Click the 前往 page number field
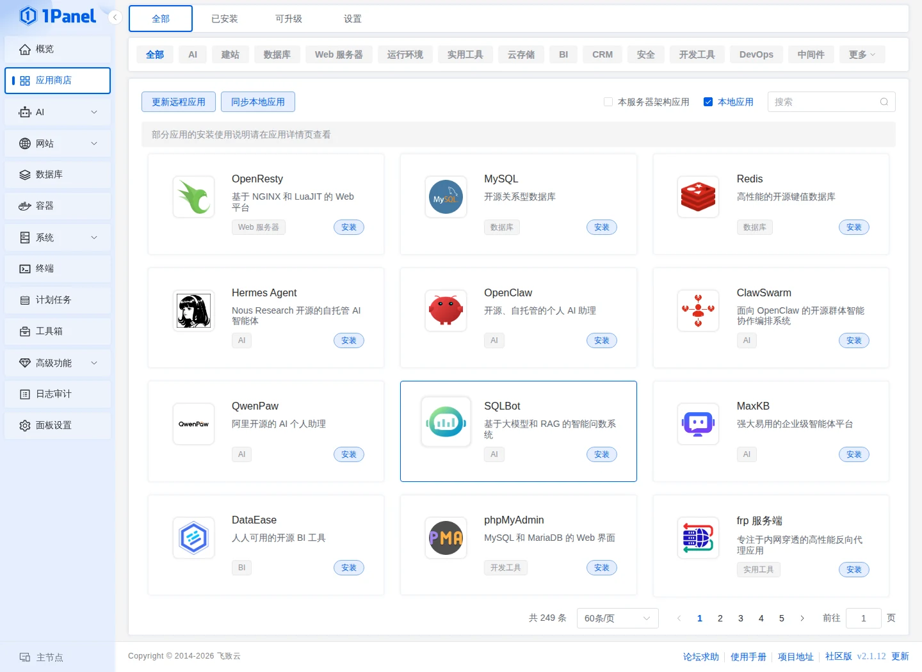The height and width of the screenshot is (672, 922). (x=863, y=618)
